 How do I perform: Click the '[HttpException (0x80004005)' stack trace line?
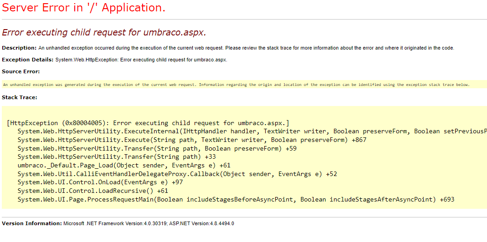click(x=148, y=122)
